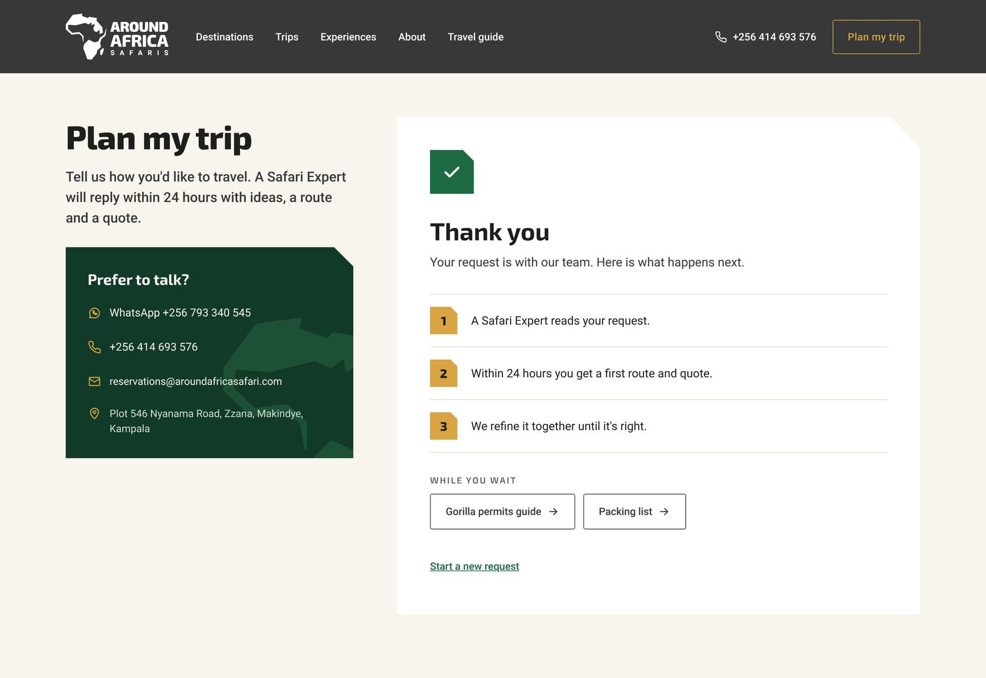986x678 pixels.
Task: Click the Plan my trip header button
Action: tap(876, 37)
